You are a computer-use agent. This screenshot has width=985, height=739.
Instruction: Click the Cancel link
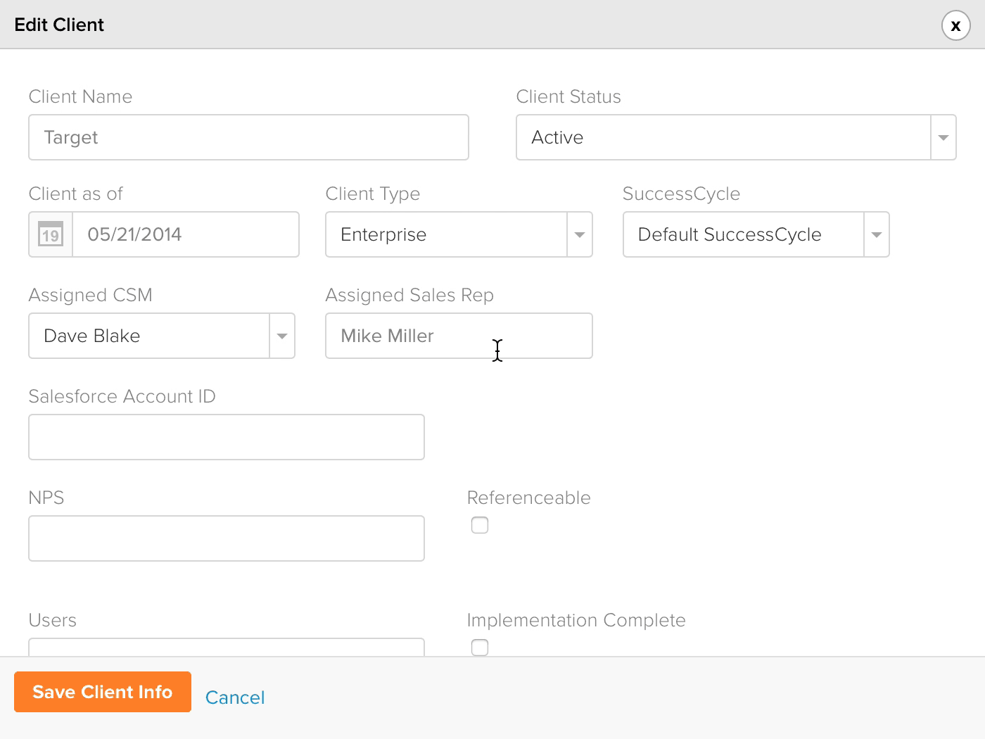tap(235, 697)
